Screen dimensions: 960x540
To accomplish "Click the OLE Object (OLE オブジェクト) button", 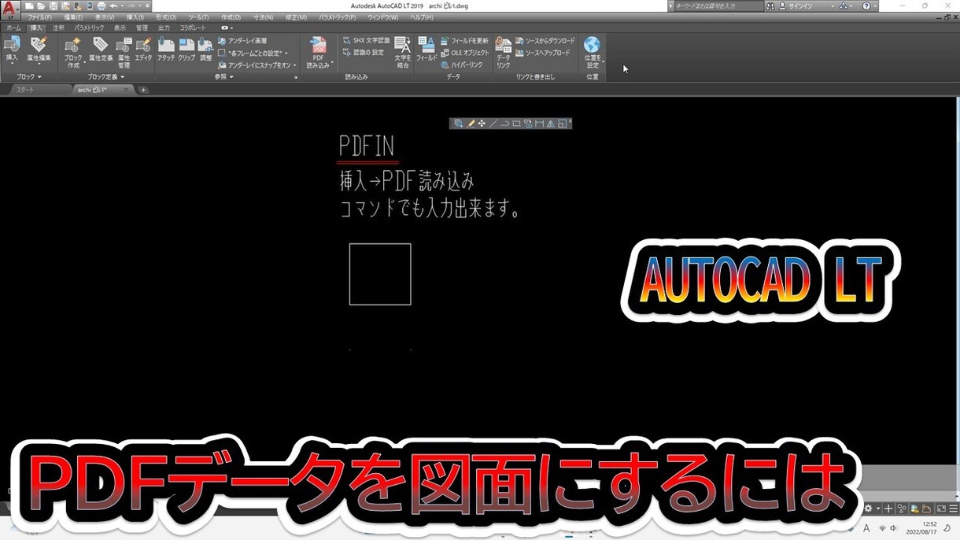I will pos(465,53).
